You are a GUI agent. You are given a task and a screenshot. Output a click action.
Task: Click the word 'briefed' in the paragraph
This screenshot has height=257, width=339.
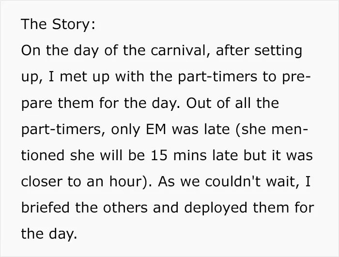click(x=46, y=208)
